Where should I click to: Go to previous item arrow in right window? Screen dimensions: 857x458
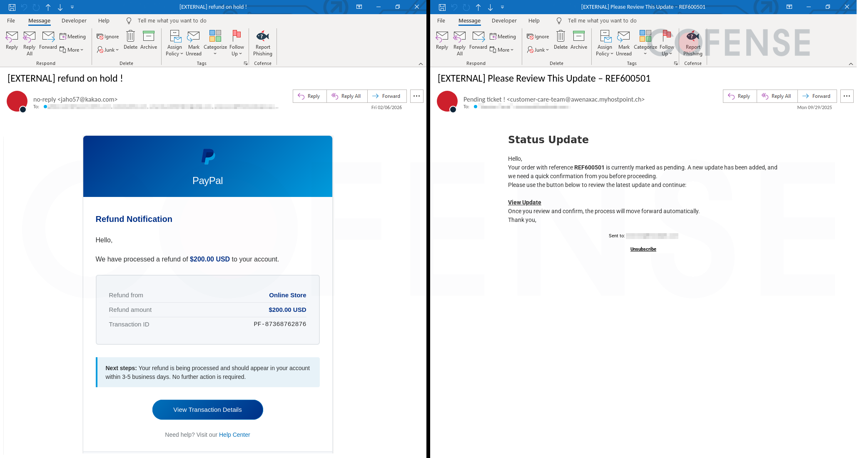click(478, 7)
